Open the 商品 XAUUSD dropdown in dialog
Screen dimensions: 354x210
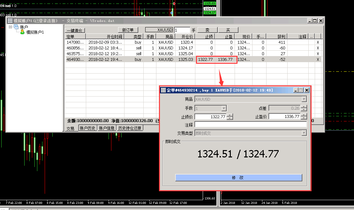(304, 99)
